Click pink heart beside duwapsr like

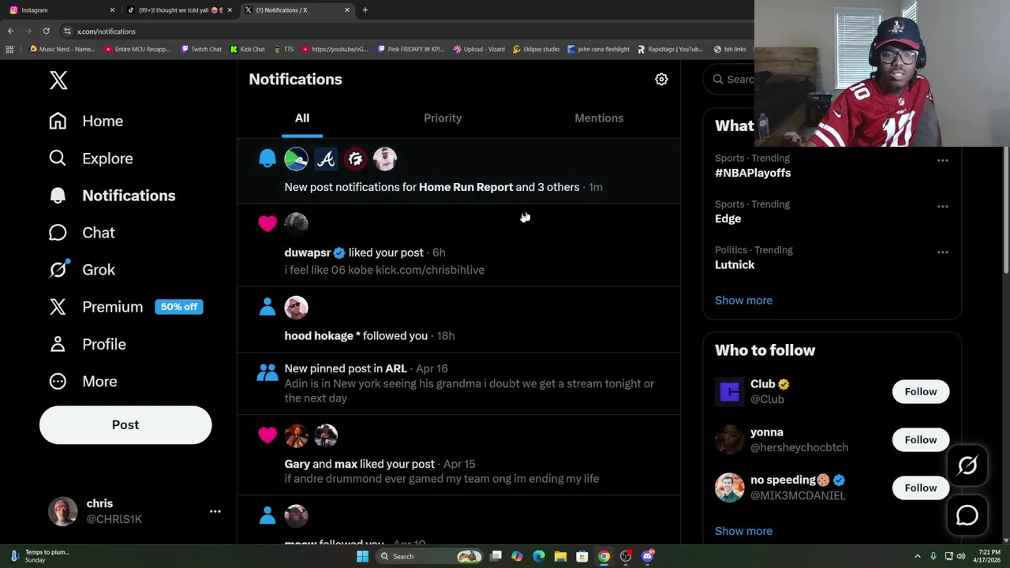[x=267, y=223]
